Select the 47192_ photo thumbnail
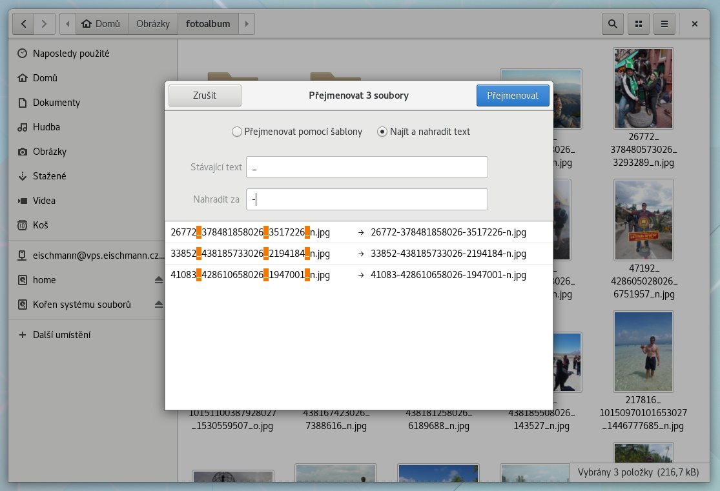 click(x=644, y=219)
